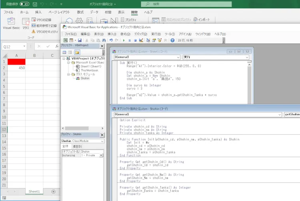
Task: Open the getShohin procedure dropdown
Action: pyautogui.click(x=292, y=114)
